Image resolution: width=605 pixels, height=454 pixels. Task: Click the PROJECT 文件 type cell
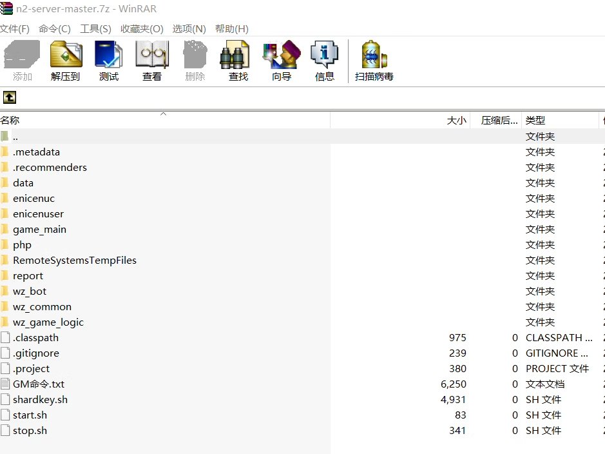557,369
